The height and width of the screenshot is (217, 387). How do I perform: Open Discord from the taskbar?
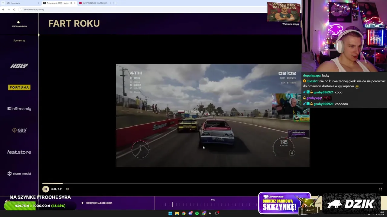190,213
